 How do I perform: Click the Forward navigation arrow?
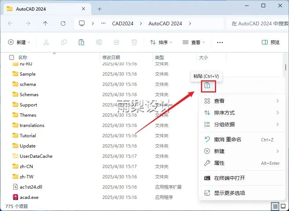coord(28,23)
